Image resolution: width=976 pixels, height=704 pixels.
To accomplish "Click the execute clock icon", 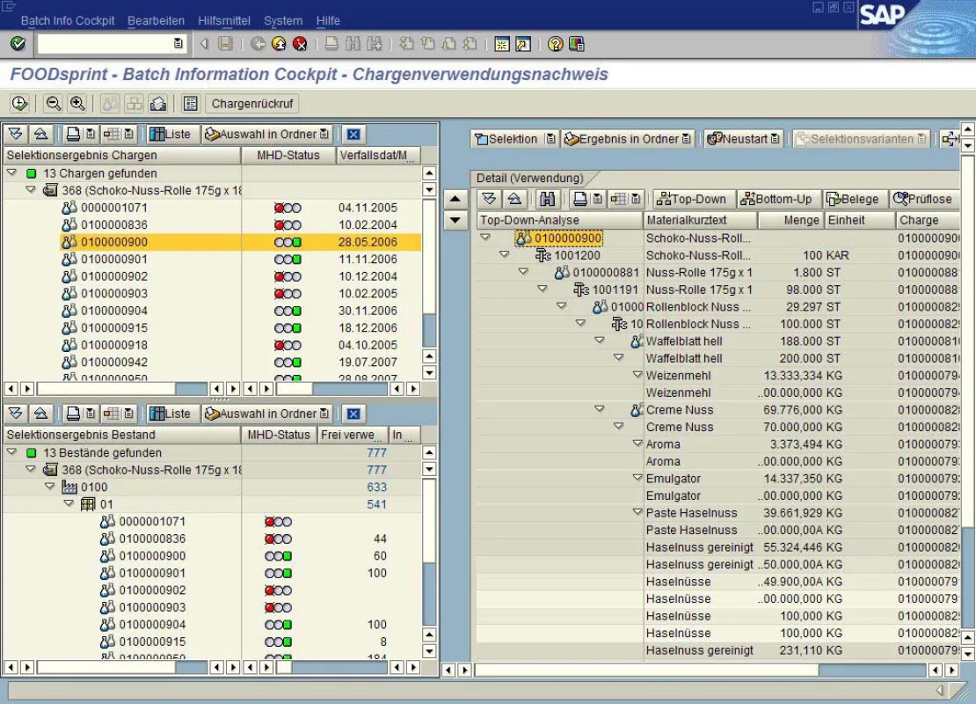I will click(x=19, y=104).
